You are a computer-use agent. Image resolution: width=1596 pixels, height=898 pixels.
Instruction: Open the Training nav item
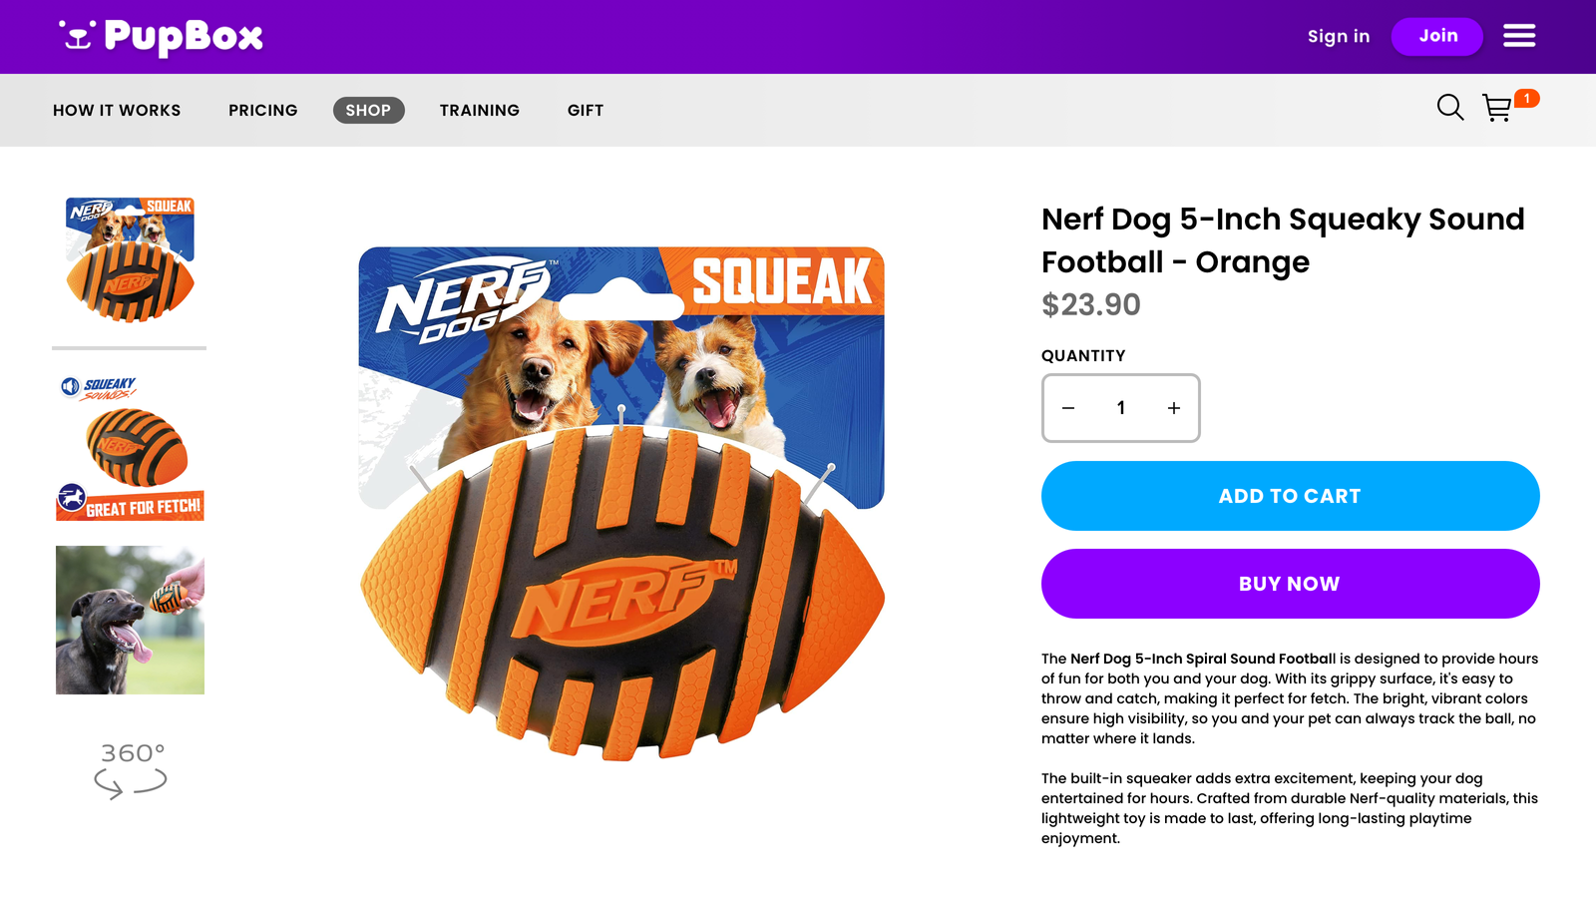click(x=480, y=111)
